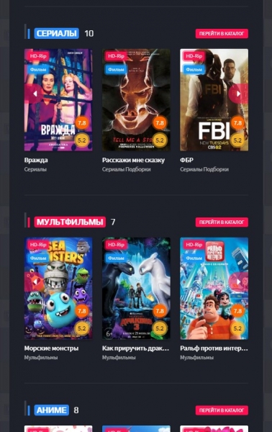Open the Вражда title link

click(x=36, y=160)
